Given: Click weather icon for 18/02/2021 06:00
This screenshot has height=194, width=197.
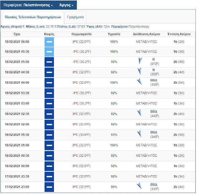Looking at the screenshot, I should point(49,42).
